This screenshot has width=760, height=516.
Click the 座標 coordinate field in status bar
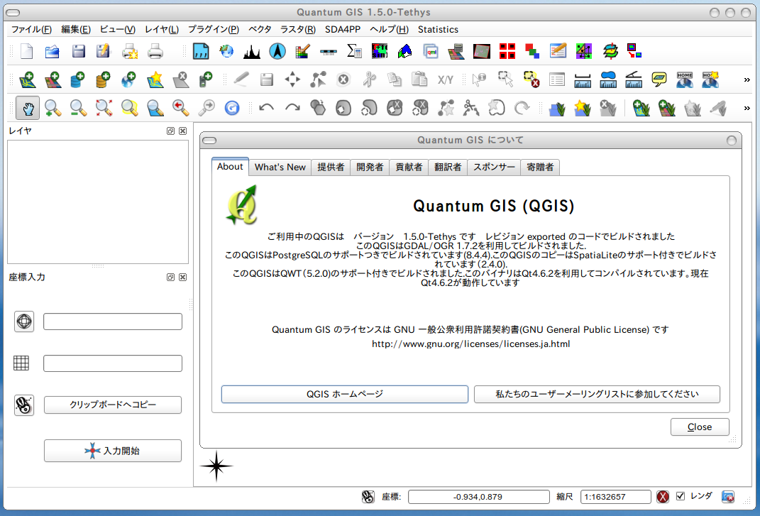[x=478, y=497]
